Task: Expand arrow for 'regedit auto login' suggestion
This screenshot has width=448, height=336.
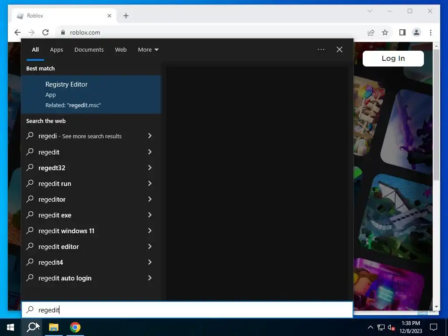Action: pos(150,277)
